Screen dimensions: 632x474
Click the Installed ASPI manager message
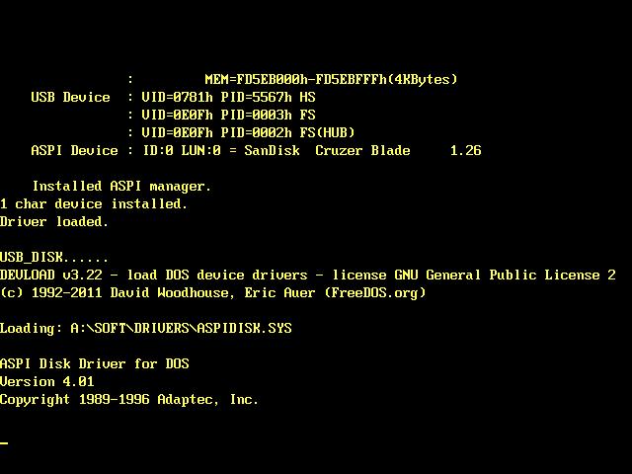121,186
